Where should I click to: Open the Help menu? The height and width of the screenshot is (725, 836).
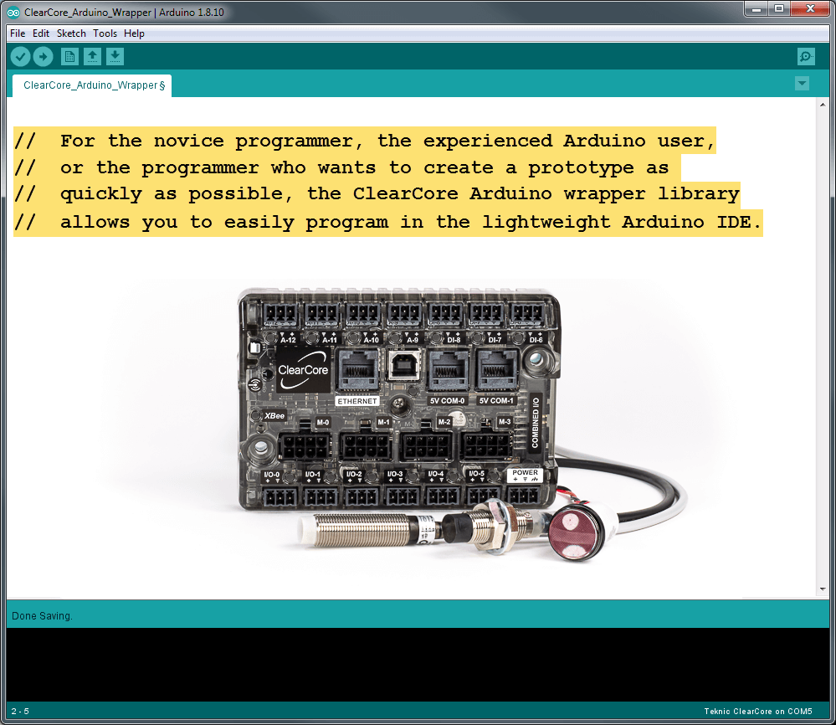pos(134,33)
